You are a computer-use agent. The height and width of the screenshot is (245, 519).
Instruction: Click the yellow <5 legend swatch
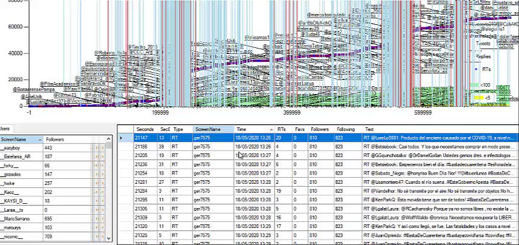tap(478, 98)
